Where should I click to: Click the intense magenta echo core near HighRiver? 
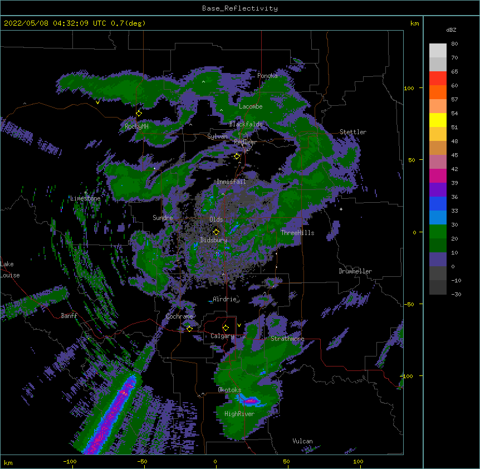click(251, 400)
